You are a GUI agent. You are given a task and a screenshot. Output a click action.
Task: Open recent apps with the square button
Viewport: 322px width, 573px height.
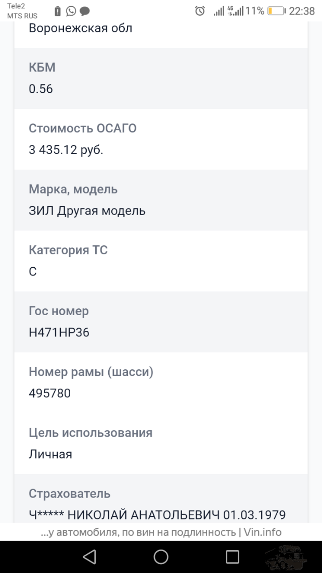(x=232, y=557)
